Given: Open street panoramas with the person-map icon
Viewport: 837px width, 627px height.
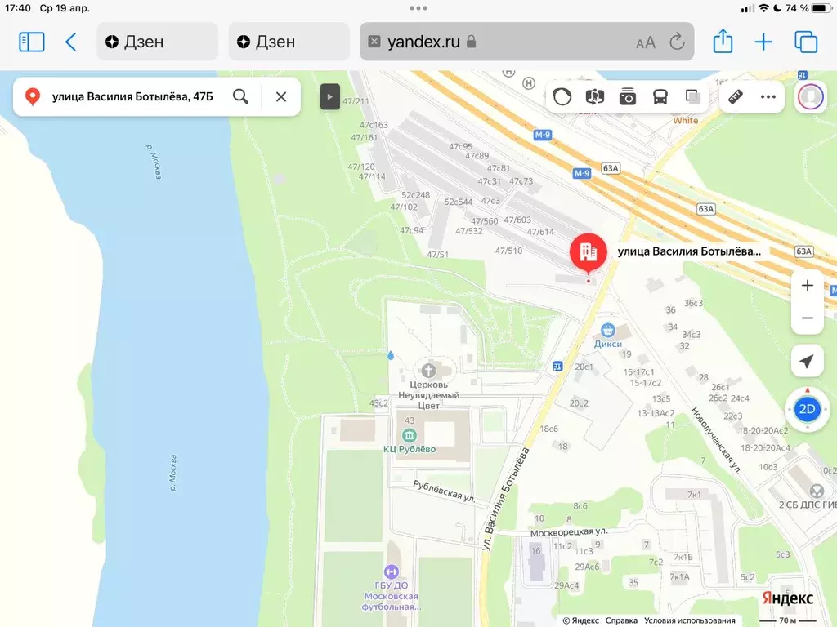Looking at the screenshot, I should 595,96.
